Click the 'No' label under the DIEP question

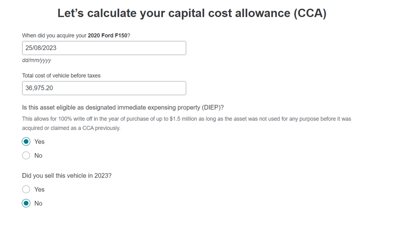pyautogui.click(x=38, y=155)
